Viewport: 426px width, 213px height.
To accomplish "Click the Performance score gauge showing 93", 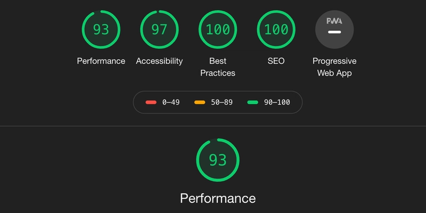I will [101, 30].
